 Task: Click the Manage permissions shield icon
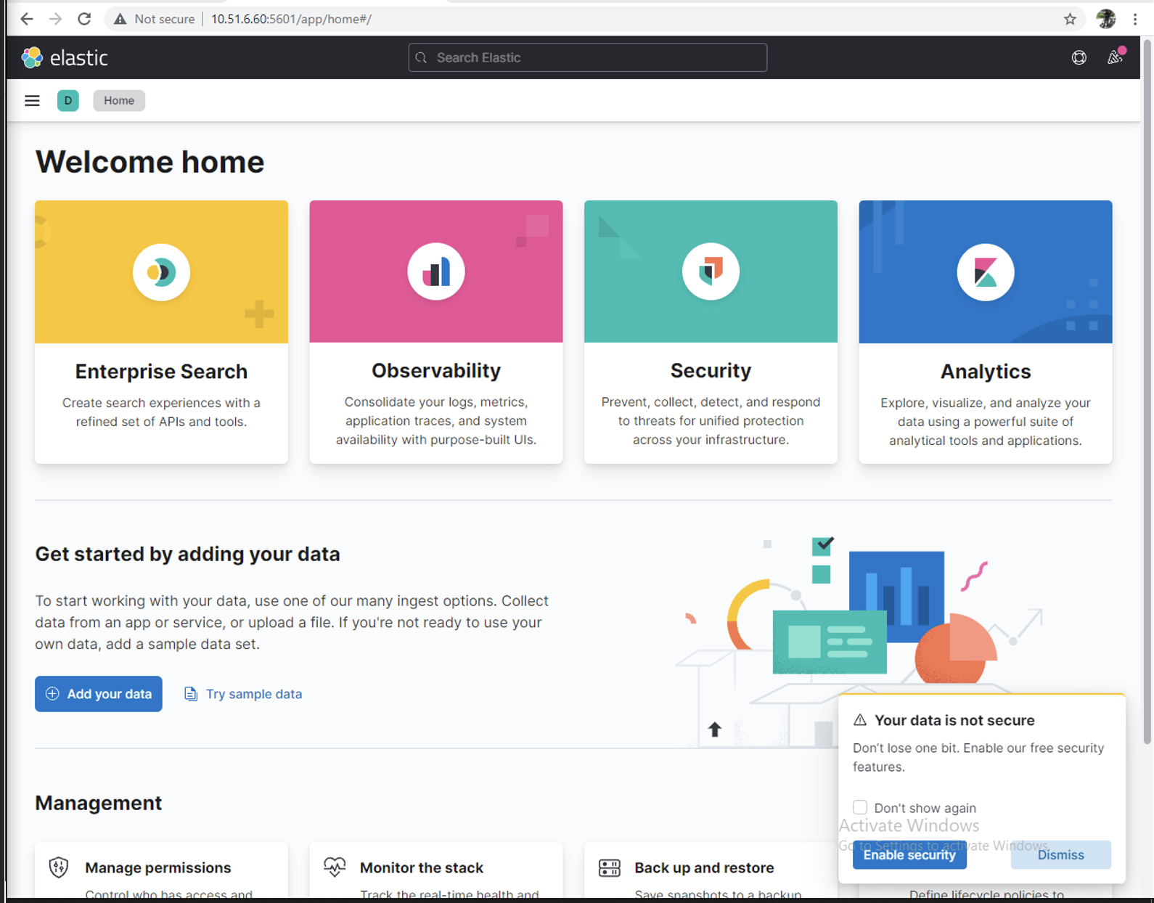coord(59,867)
